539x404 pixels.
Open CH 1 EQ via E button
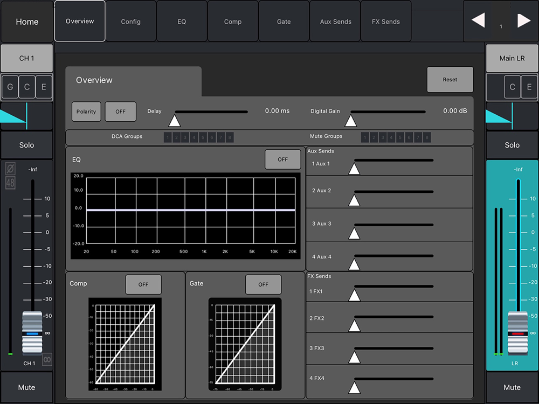(44, 87)
